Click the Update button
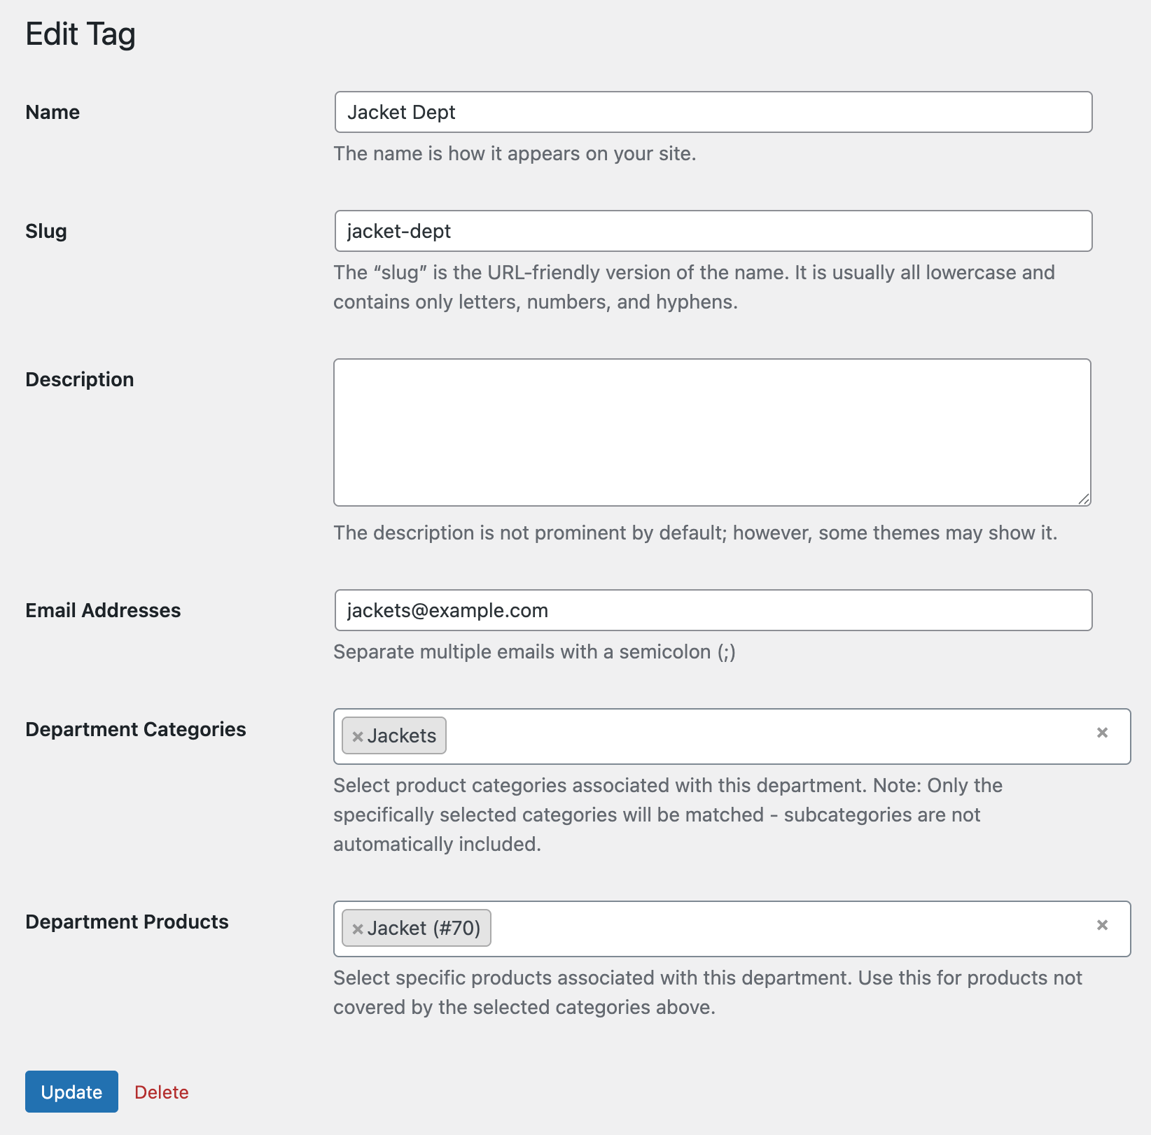This screenshot has height=1135, width=1151. [x=71, y=1092]
